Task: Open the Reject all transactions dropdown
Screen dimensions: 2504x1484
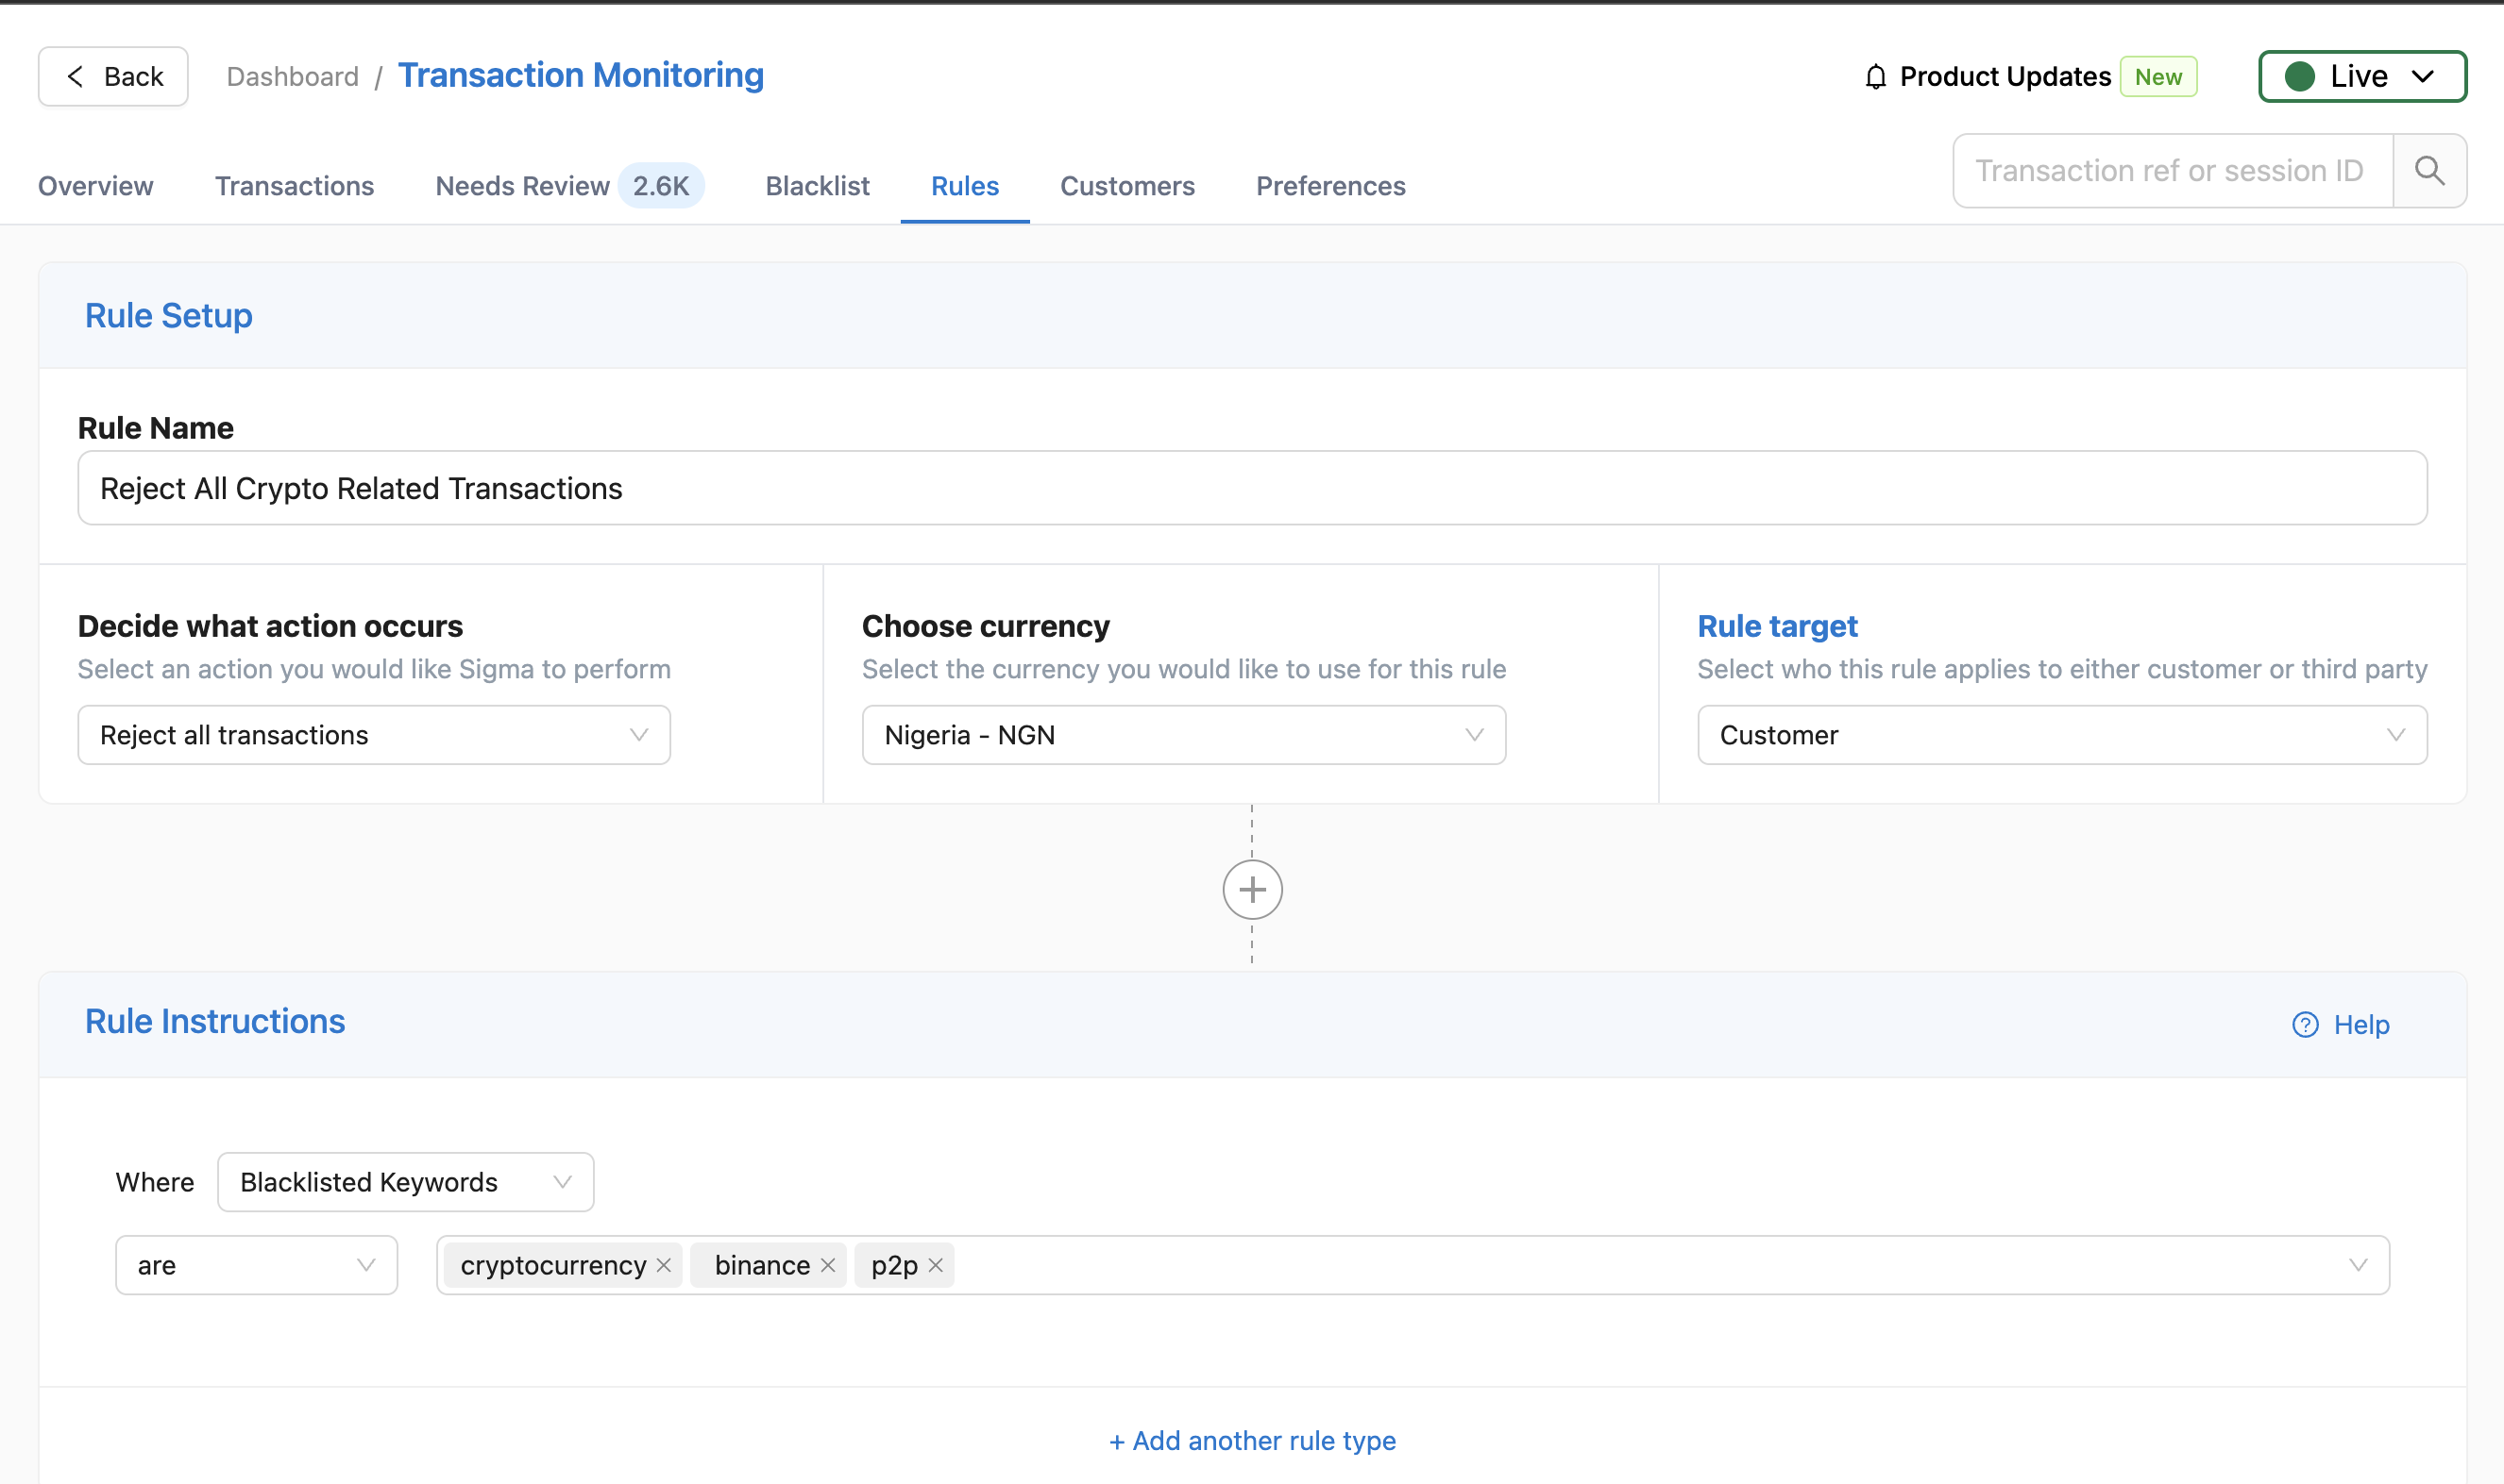Action: click(x=373, y=735)
